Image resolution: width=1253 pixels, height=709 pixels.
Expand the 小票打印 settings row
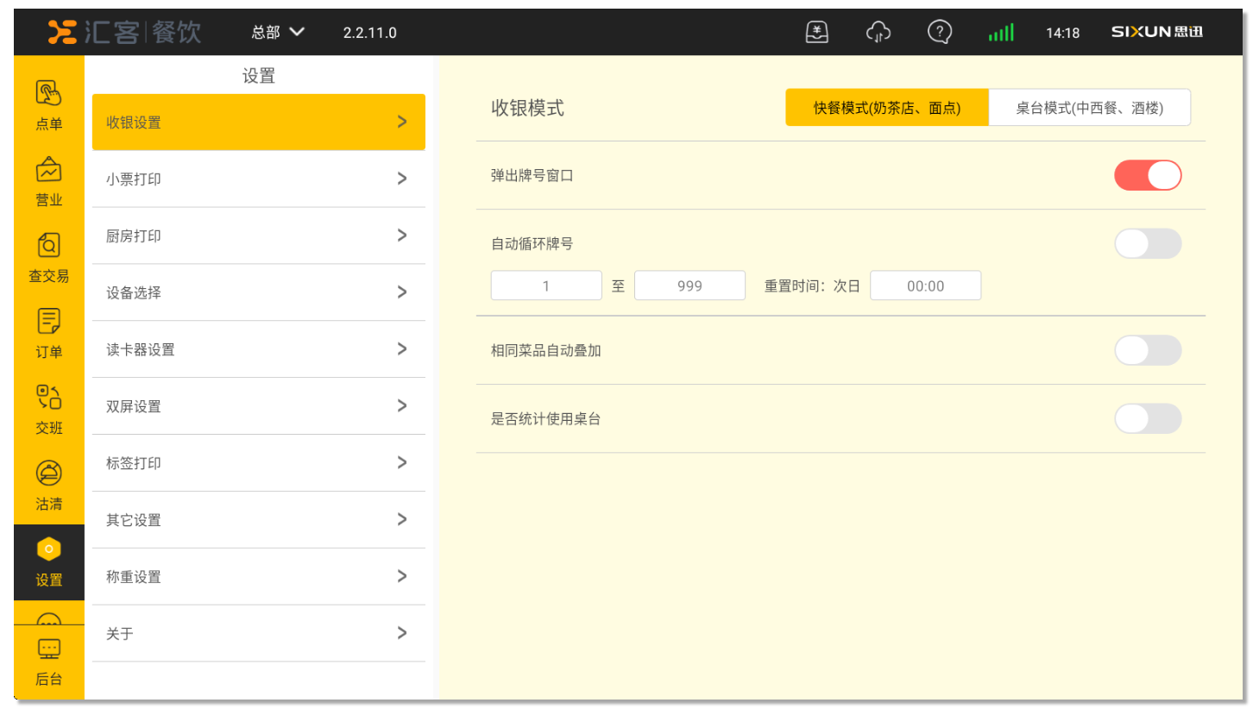[x=258, y=179]
